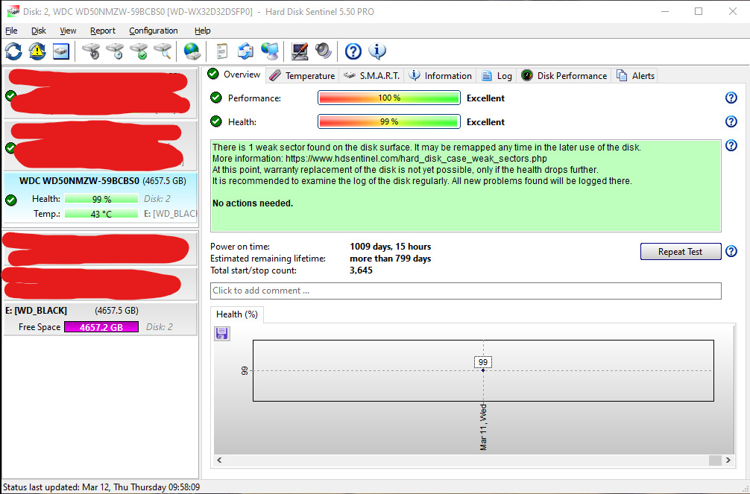Click the Performance 100 % bar
Viewport: 750px width, 494px height.
tap(389, 98)
